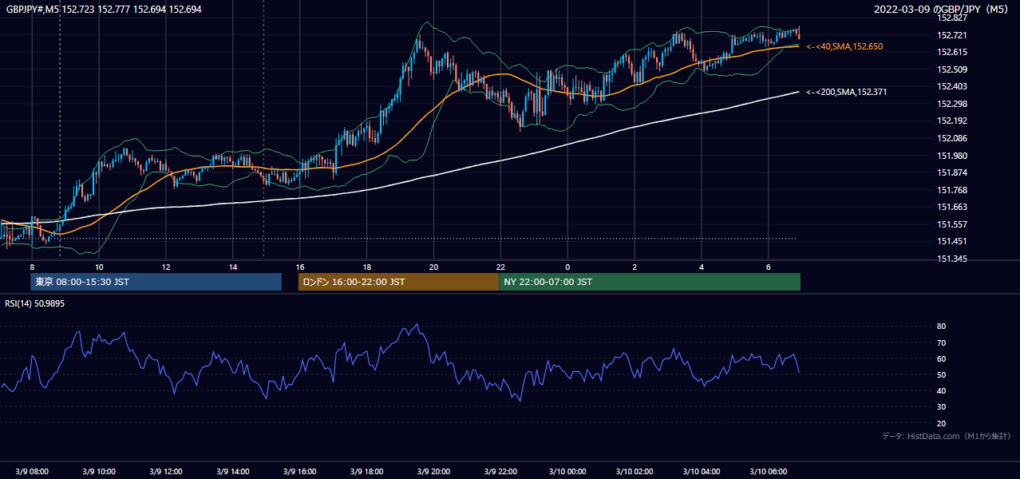Screen dimensions: 1020x479
Task: Click the 3/10 04:00 time label
Action: tap(702, 471)
